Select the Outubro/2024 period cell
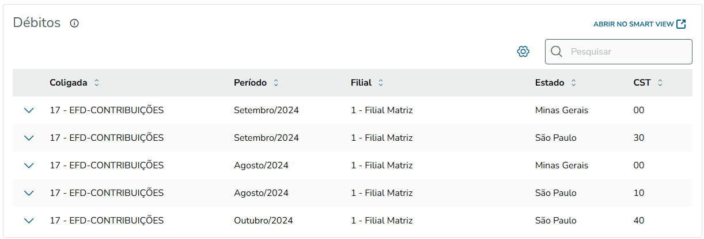The height and width of the screenshot is (239, 704). [263, 221]
